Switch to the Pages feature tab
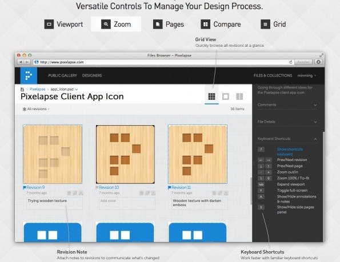Viewport: 340px width, 262px height. pyautogui.click(x=169, y=24)
